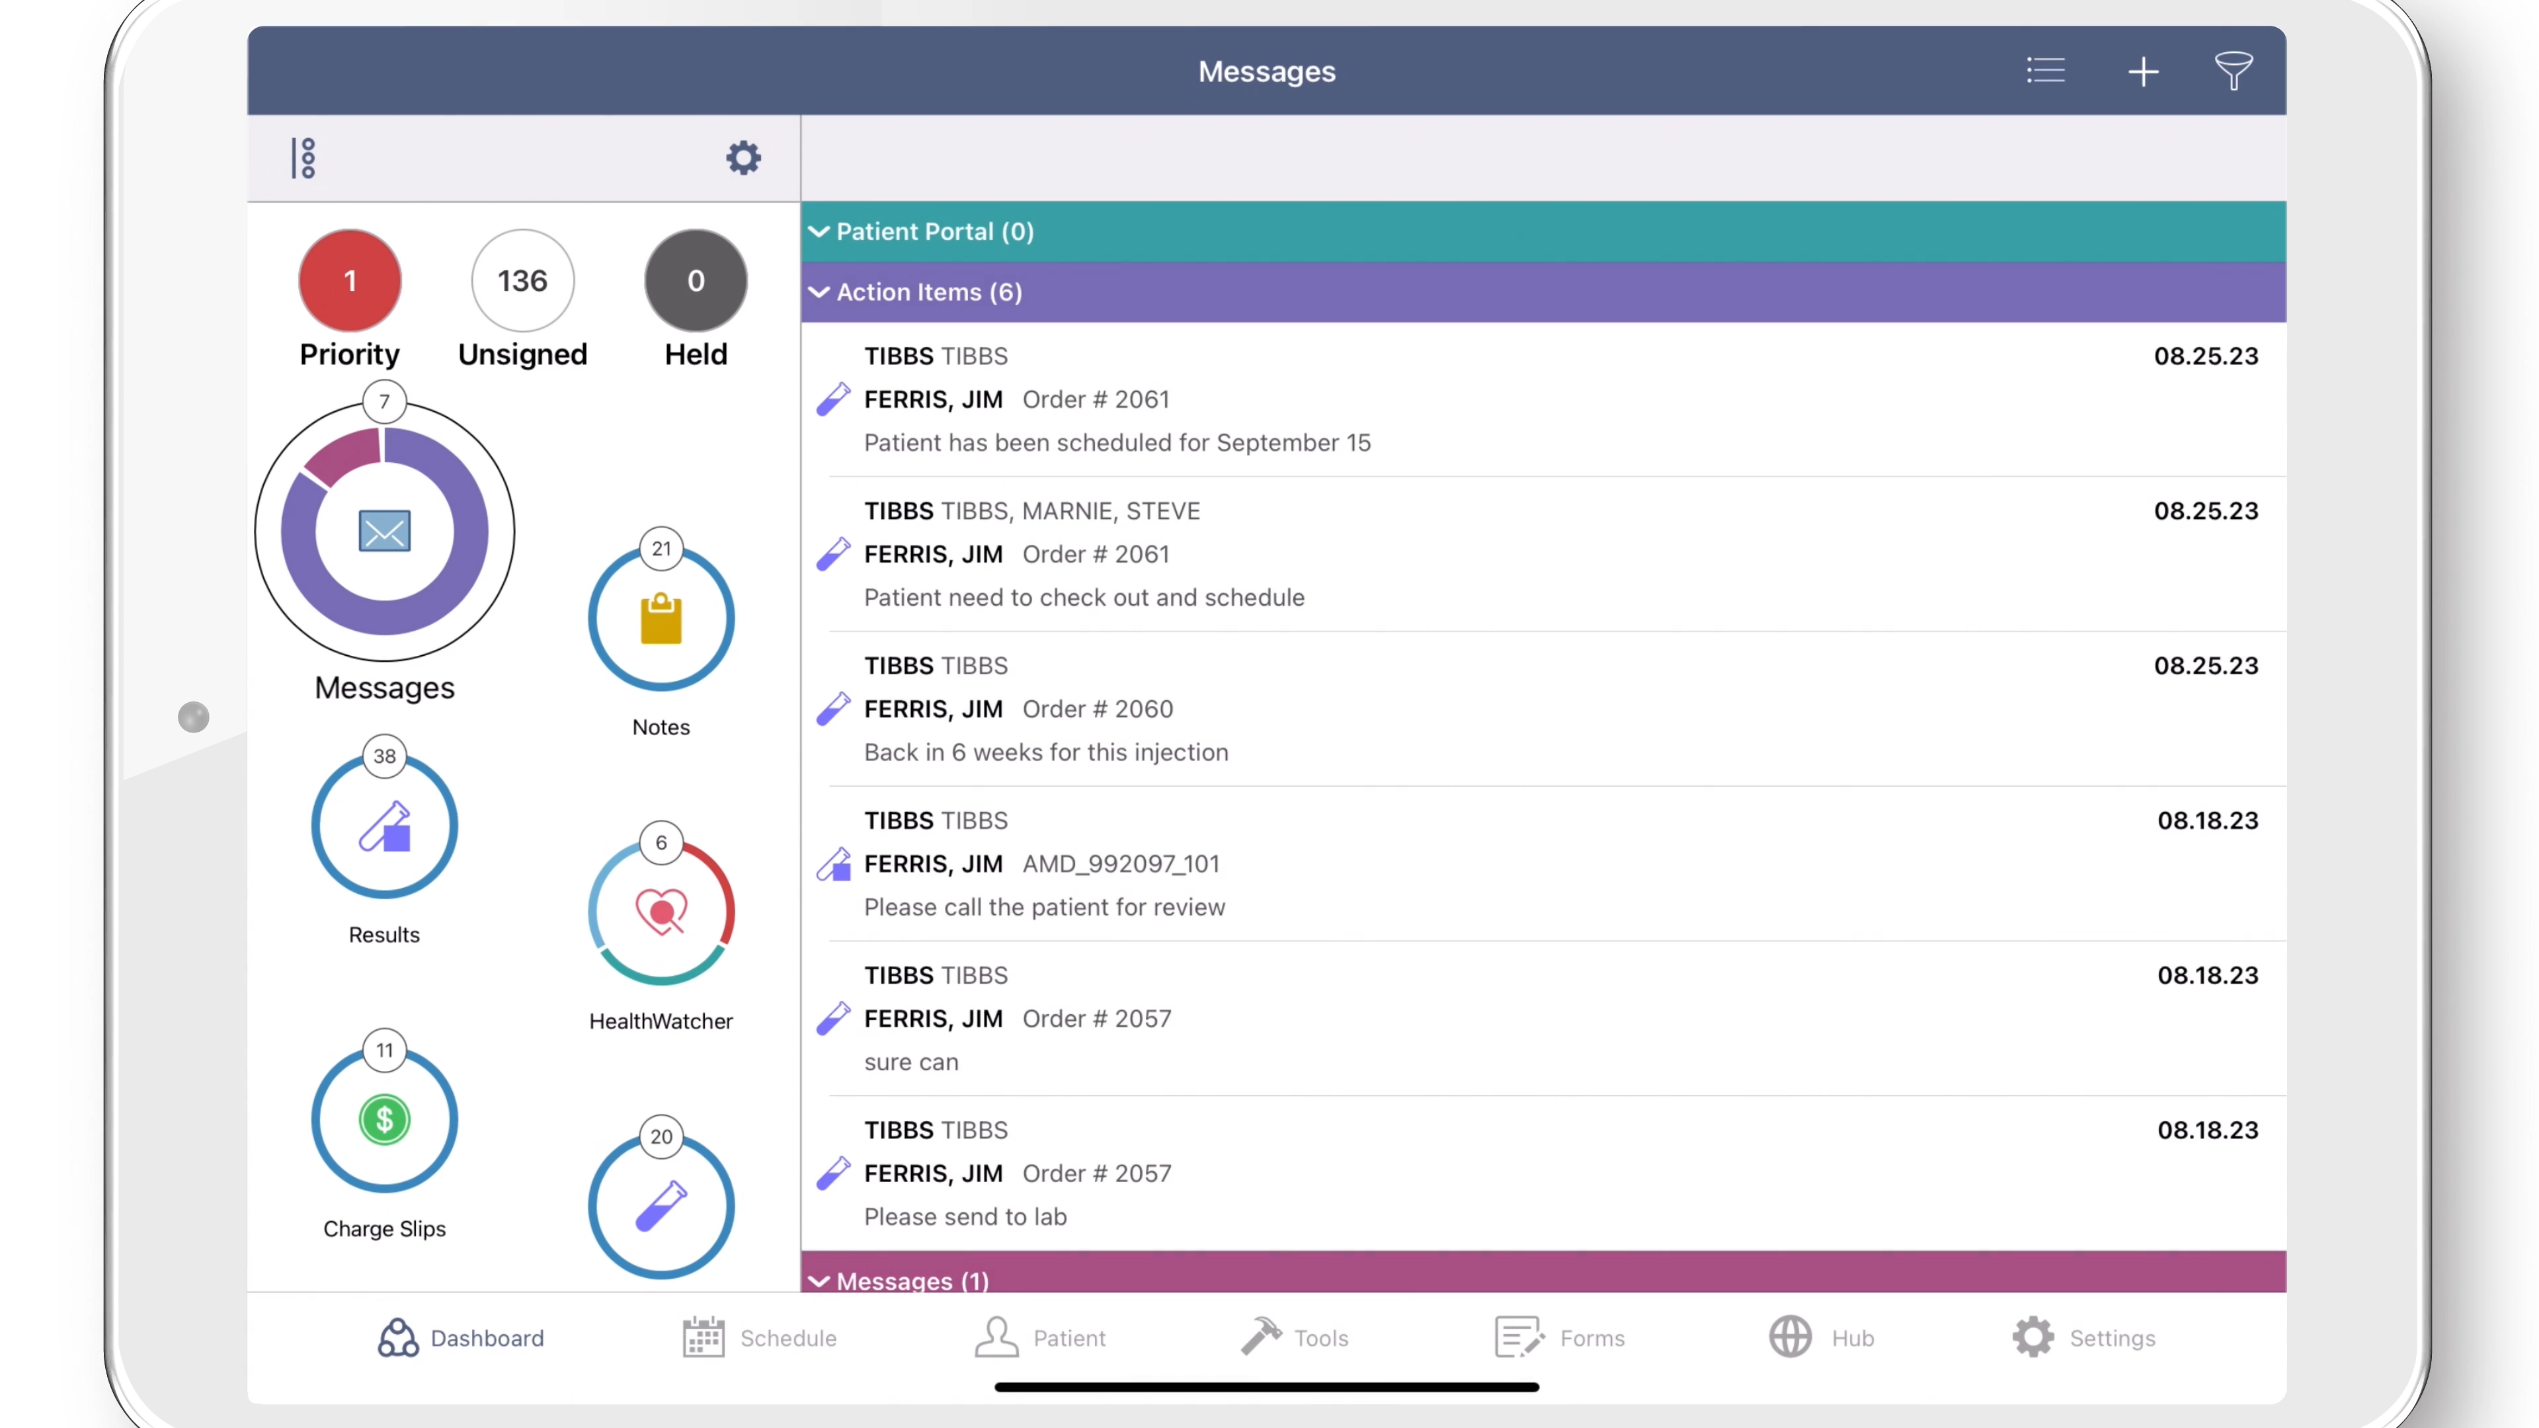
Task: Click the 7 badge on Messages widget
Action: coord(384,401)
